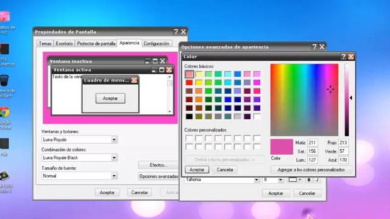This screenshot has height=219, width=390.
Task: Open the Protector de pantalla tab
Action: [x=96, y=43]
